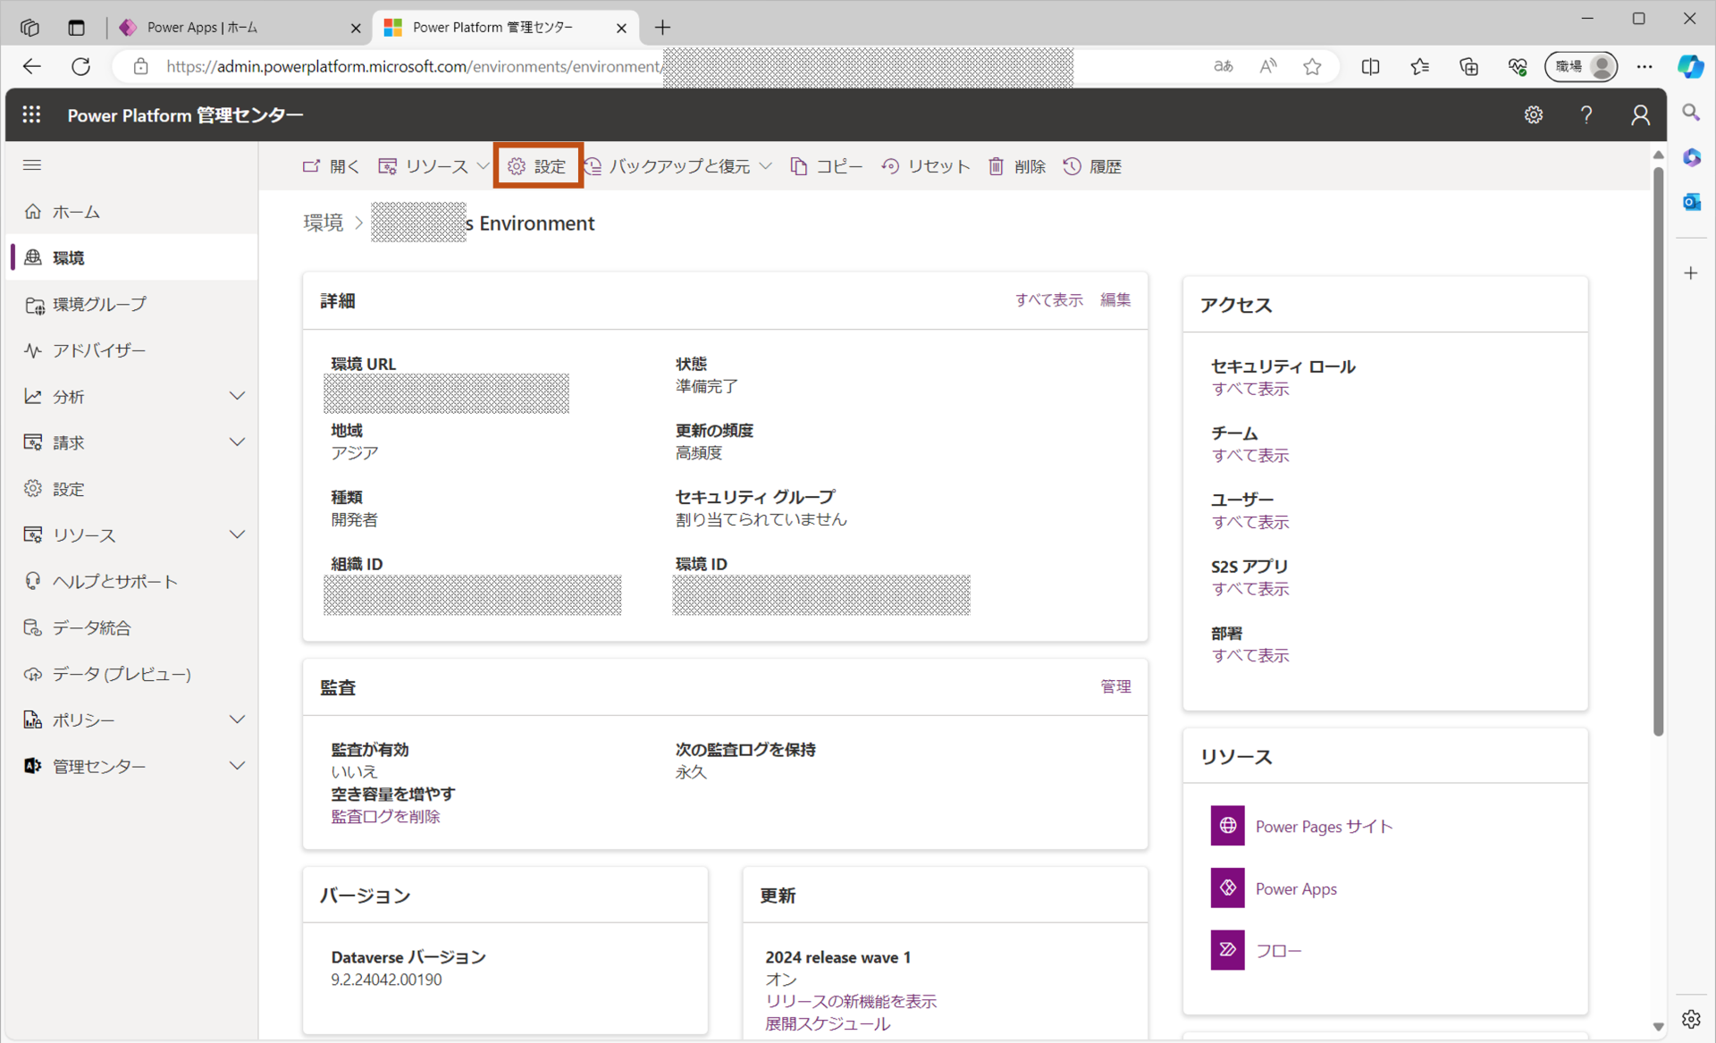Click 削除 in the command bar
Screen dimensions: 1716x1043
1017,166
